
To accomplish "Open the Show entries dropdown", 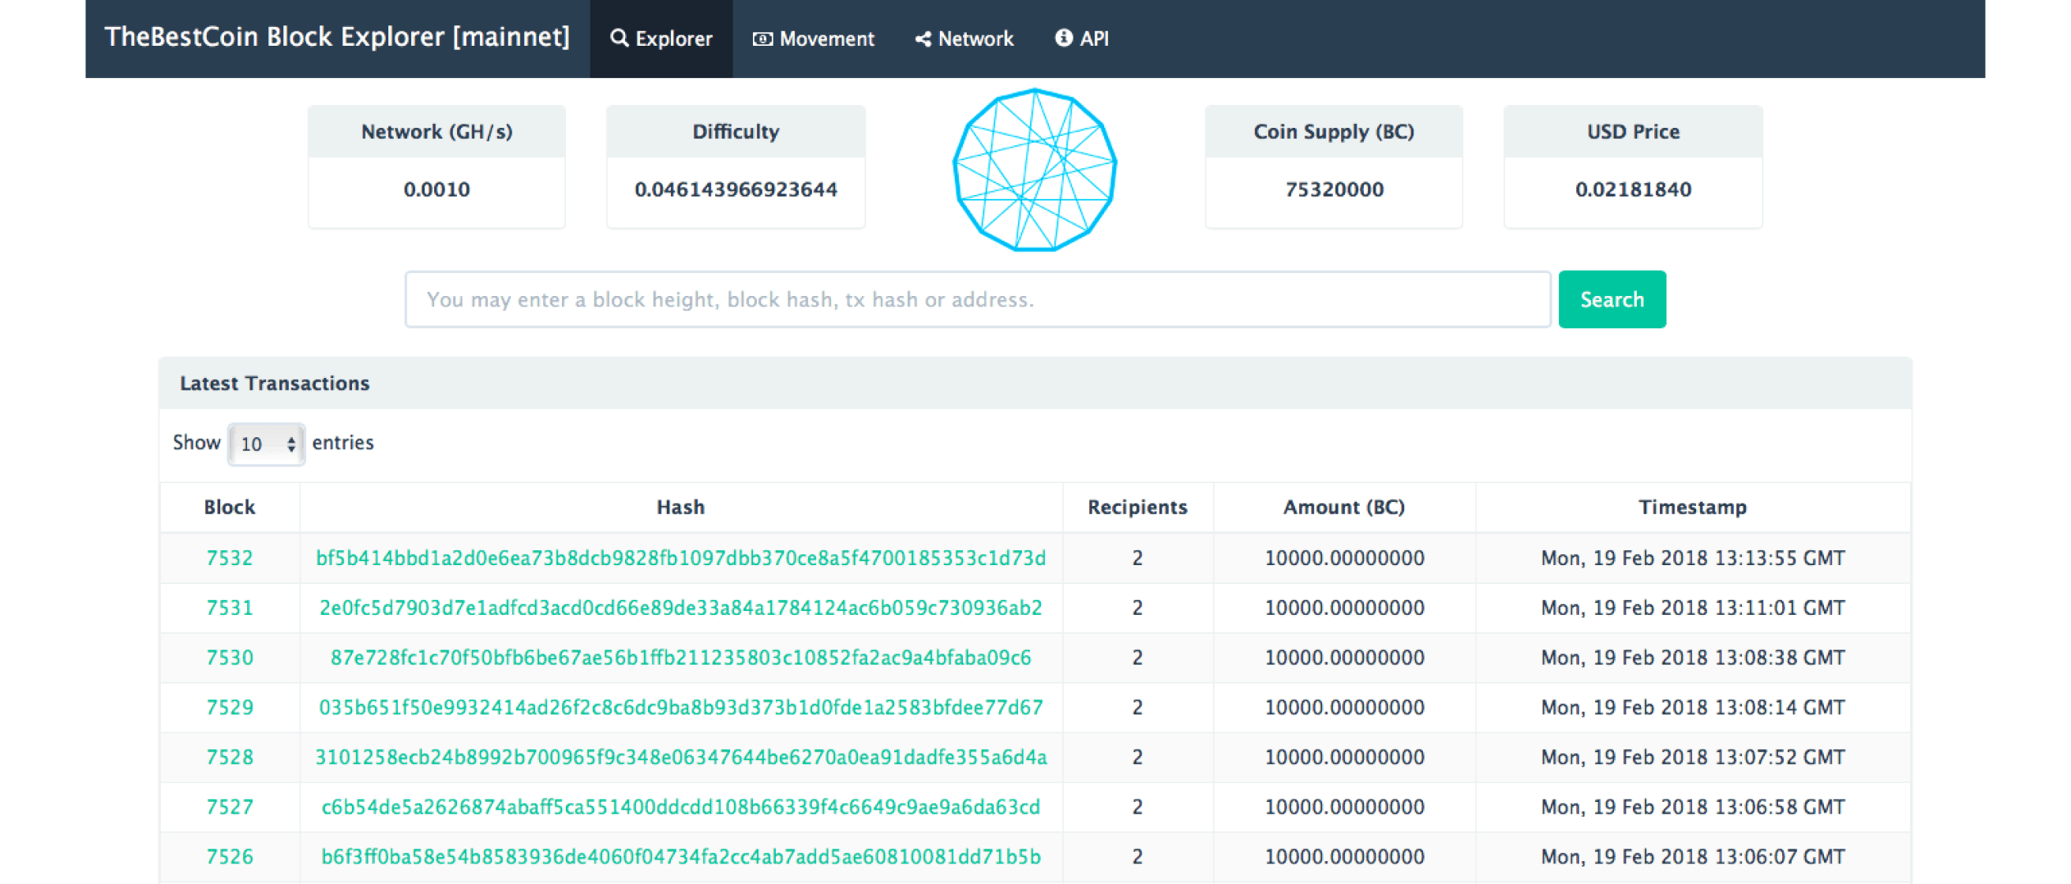I will (266, 444).
